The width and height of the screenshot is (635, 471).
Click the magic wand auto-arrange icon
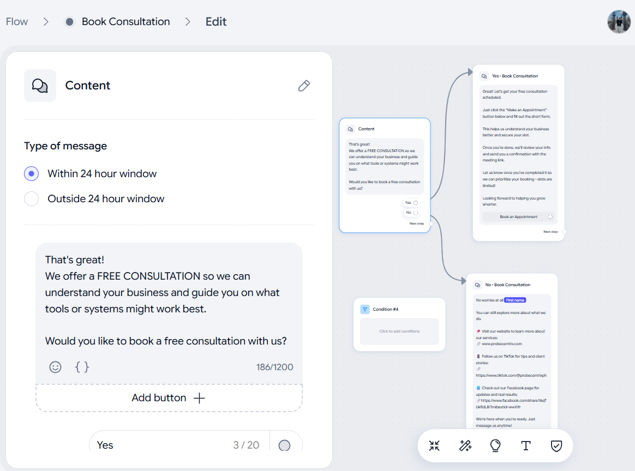tap(465, 445)
